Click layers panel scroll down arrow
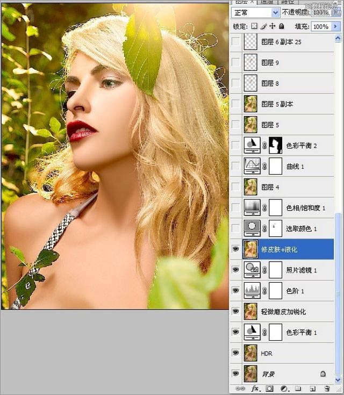This screenshot has width=344, height=395. [338, 379]
